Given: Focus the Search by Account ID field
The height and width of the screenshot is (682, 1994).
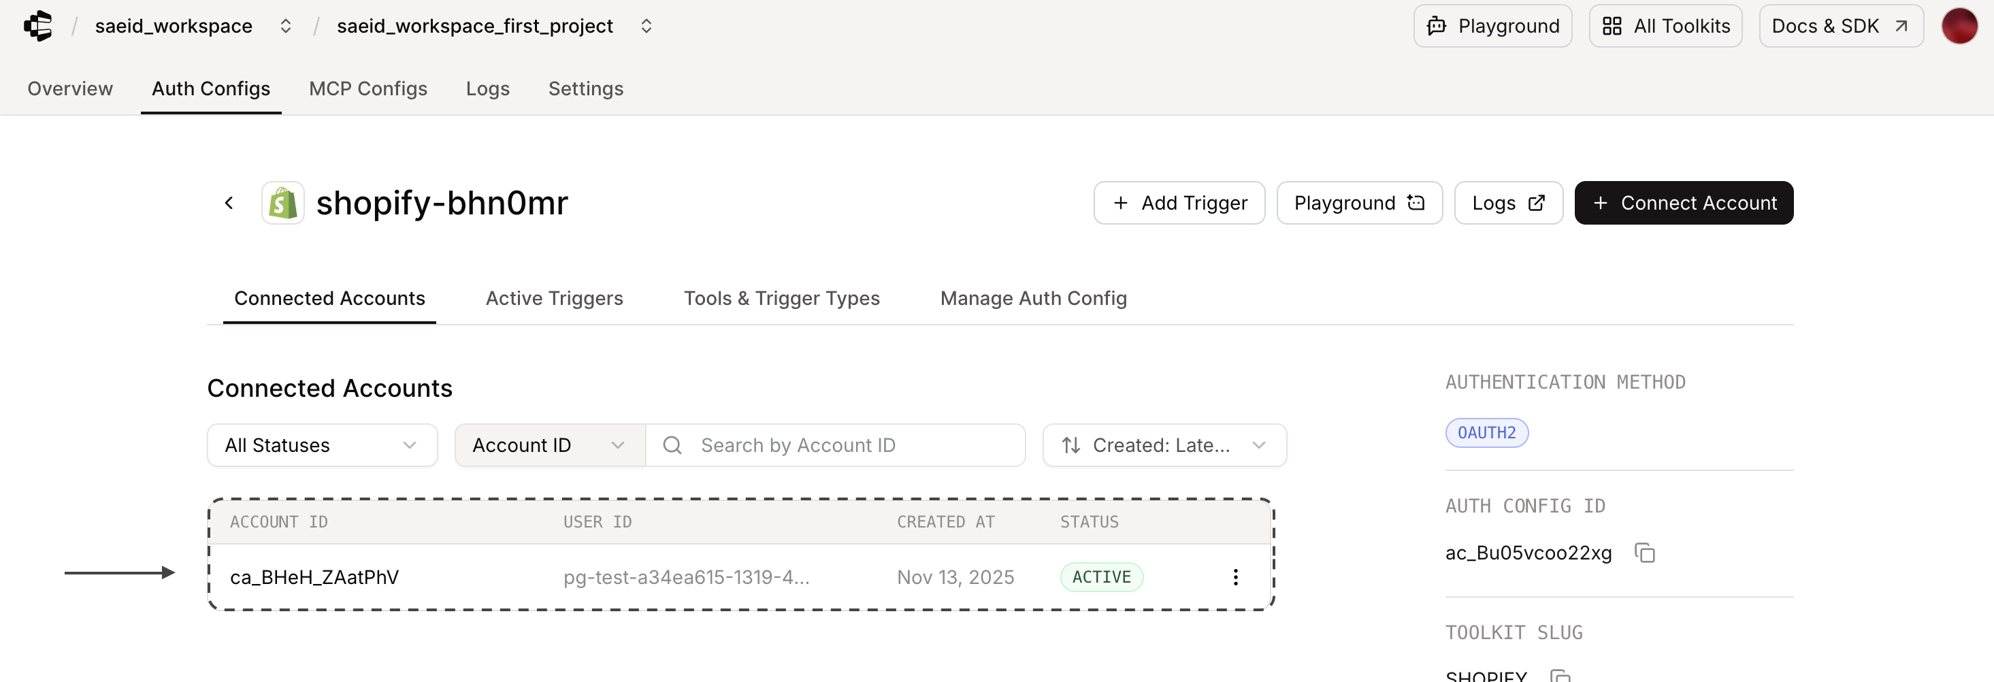Looking at the screenshot, I should click(x=851, y=445).
